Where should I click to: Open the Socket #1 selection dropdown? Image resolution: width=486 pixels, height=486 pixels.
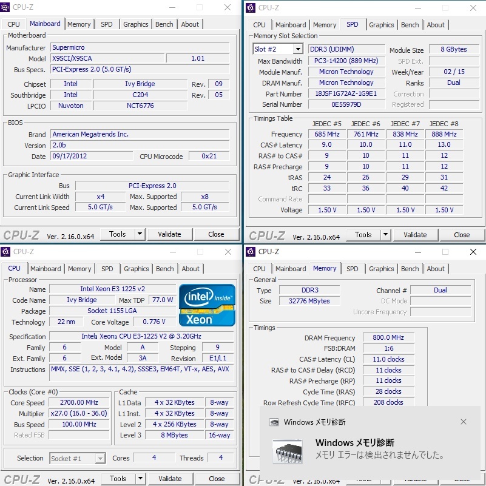pyautogui.click(x=100, y=459)
